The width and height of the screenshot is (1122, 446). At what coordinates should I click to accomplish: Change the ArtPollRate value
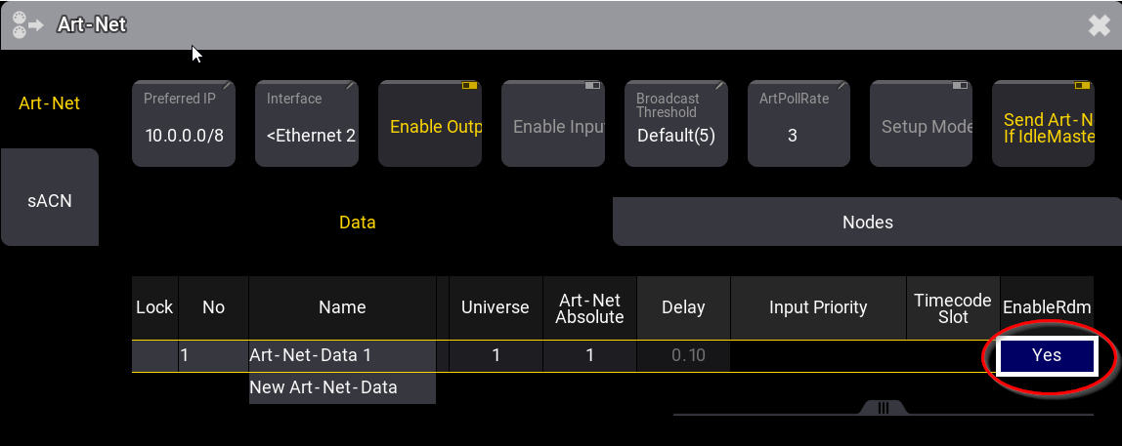(799, 124)
